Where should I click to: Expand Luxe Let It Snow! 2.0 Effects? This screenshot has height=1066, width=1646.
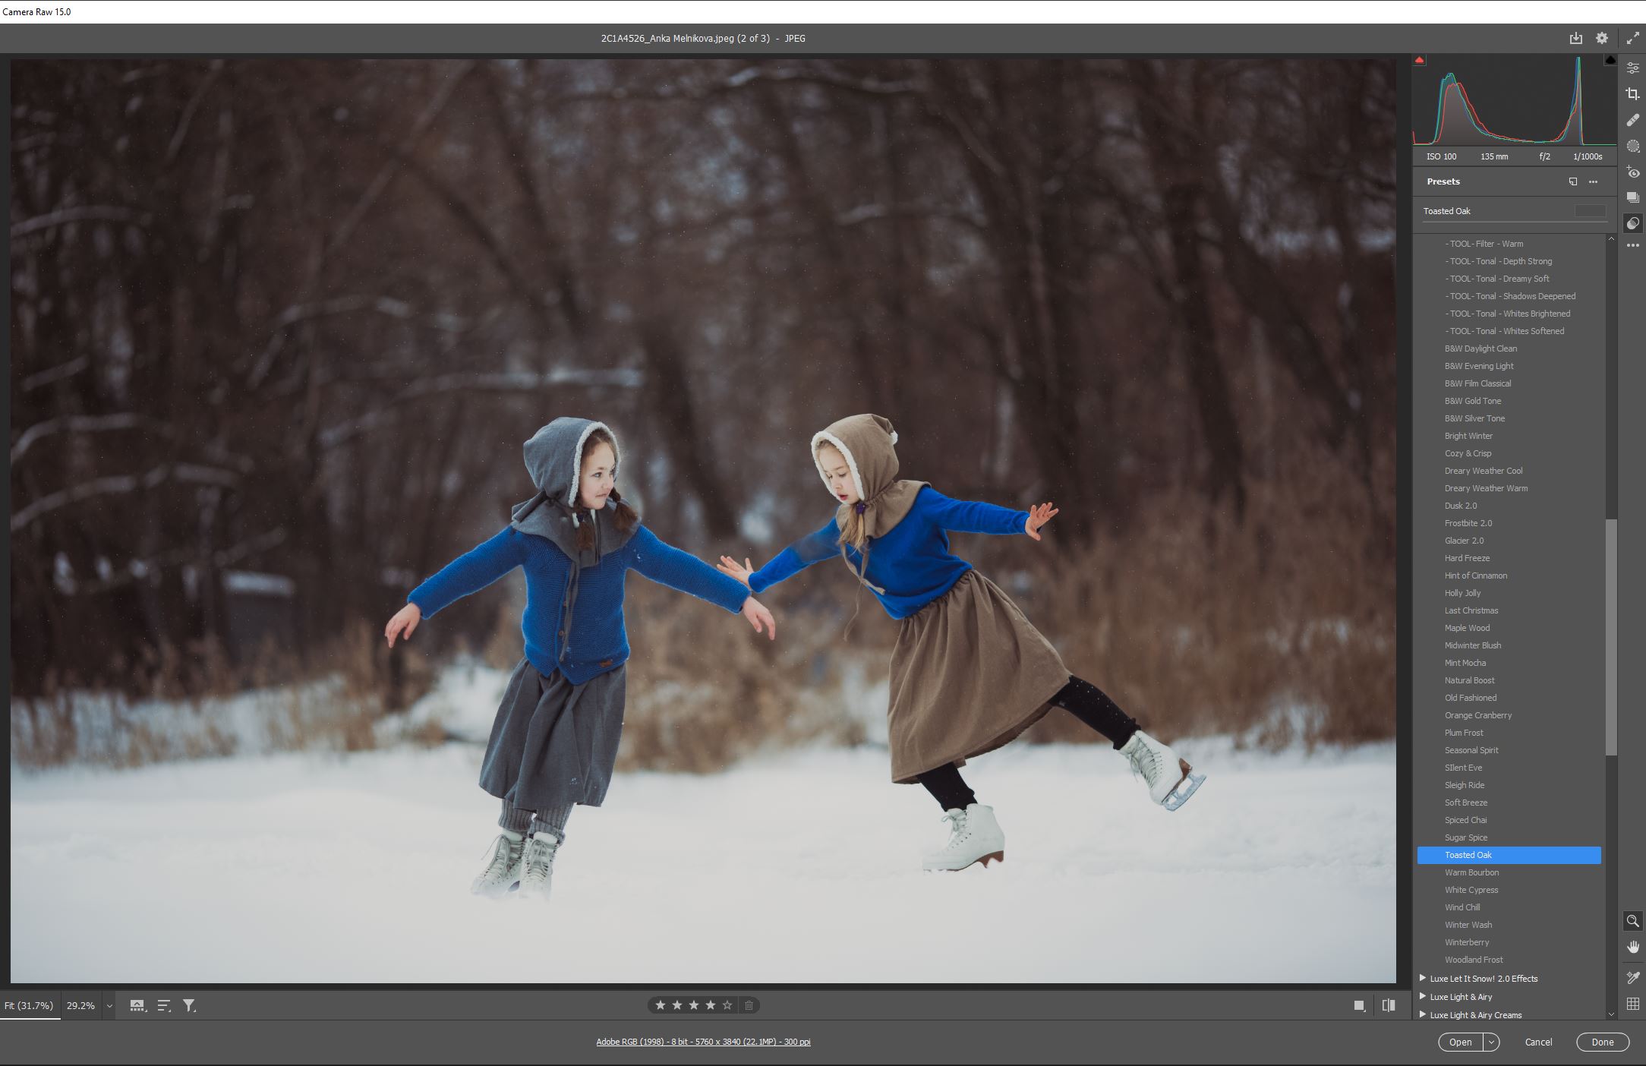coord(1423,978)
